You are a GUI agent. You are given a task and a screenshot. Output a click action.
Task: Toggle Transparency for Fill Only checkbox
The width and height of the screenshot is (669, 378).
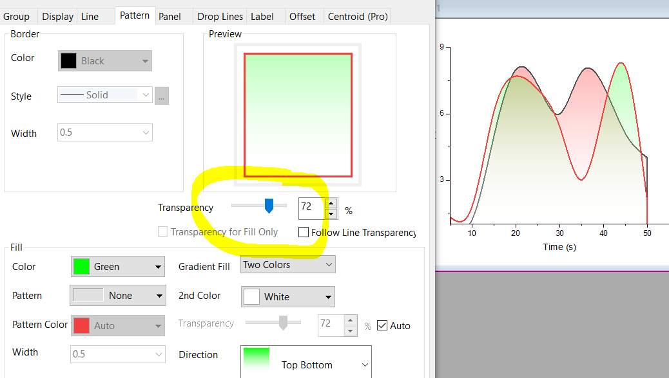pos(163,232)
